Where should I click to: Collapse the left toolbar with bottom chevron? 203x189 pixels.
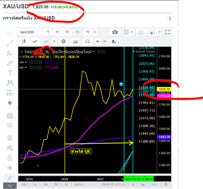10,186
